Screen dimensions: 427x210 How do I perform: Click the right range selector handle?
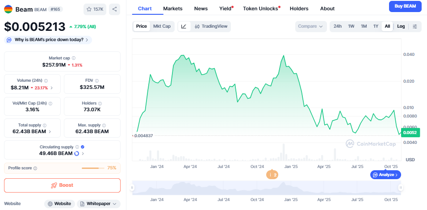pyautogui.click(x=401, y=187)
